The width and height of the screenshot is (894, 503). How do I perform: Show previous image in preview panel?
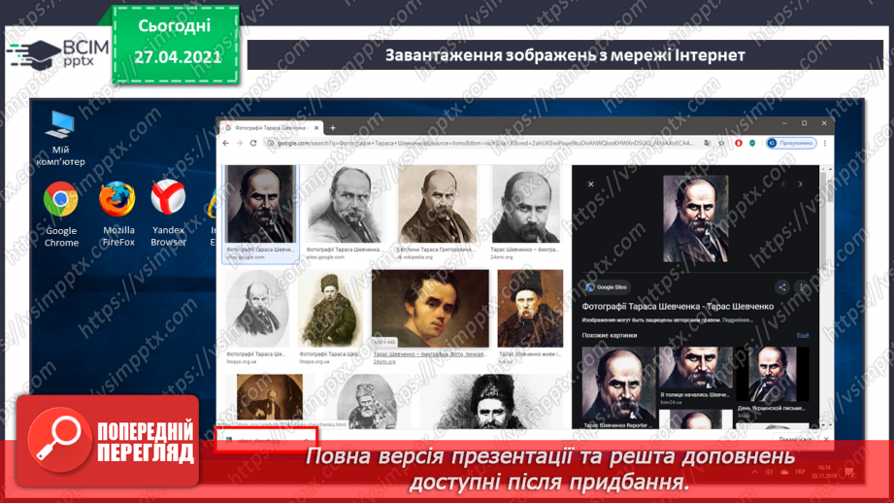click(x=783, y=184)
